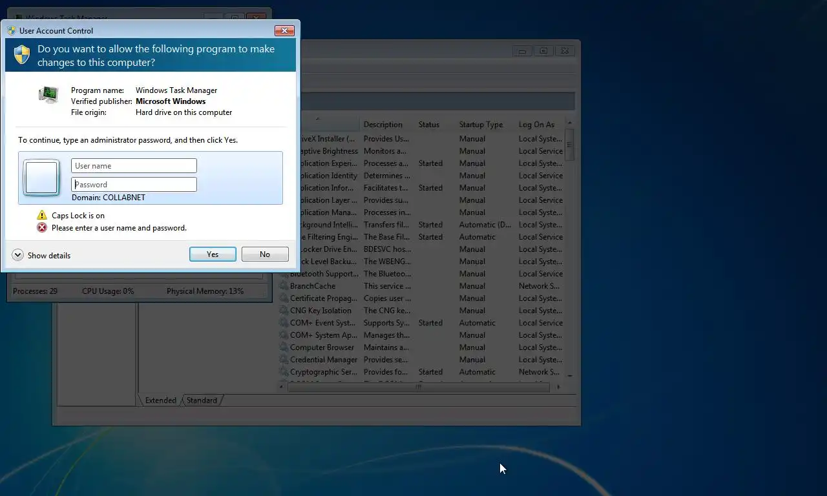
Task: Select the COM+ System Ap... service name
Action: click(323, 335)
